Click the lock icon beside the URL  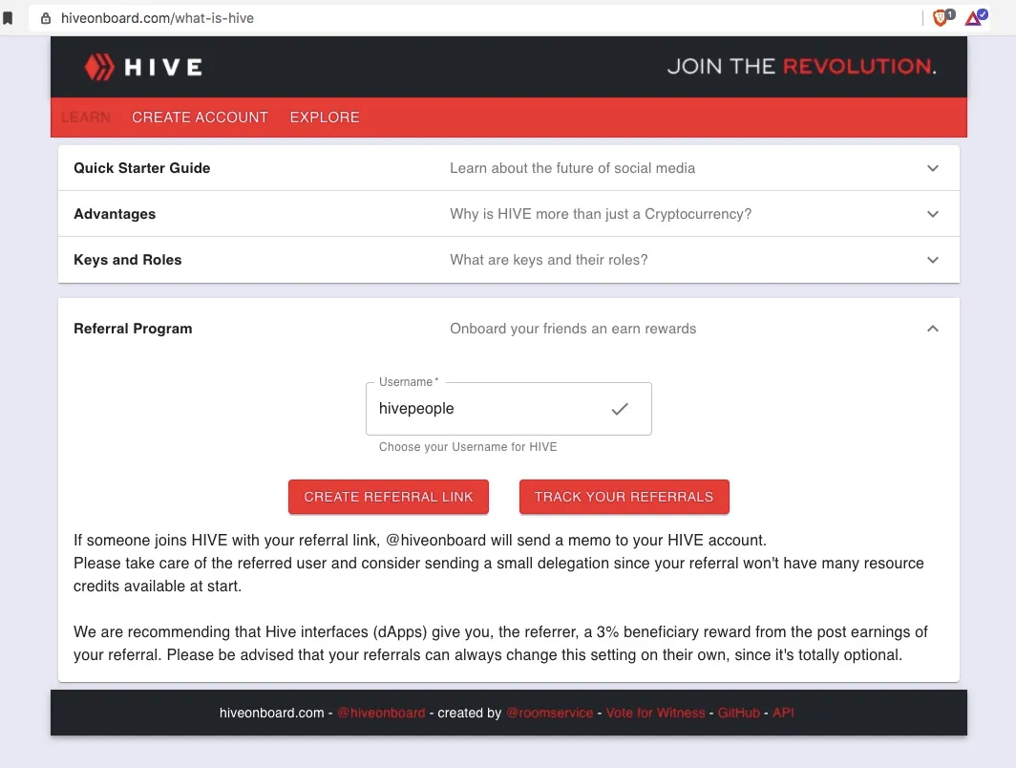coord(46,18)
